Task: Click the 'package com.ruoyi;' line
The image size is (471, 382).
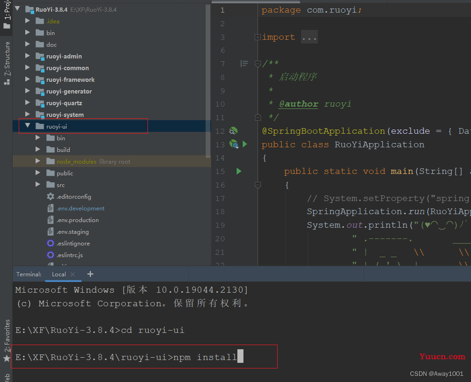Action: 311,10
